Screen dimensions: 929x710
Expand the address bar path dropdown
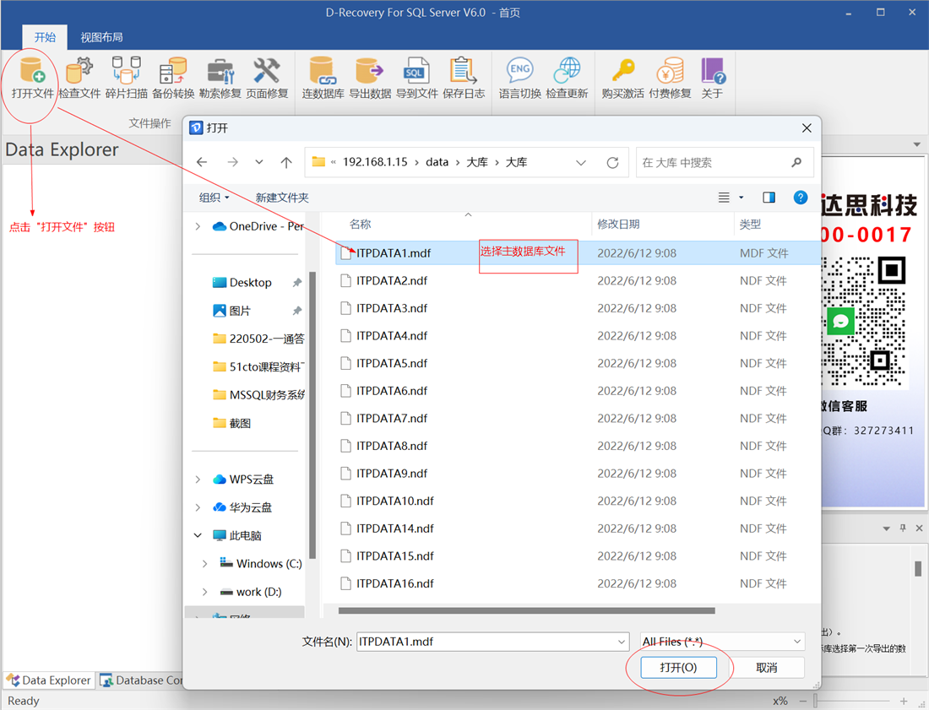coord(581,162)
